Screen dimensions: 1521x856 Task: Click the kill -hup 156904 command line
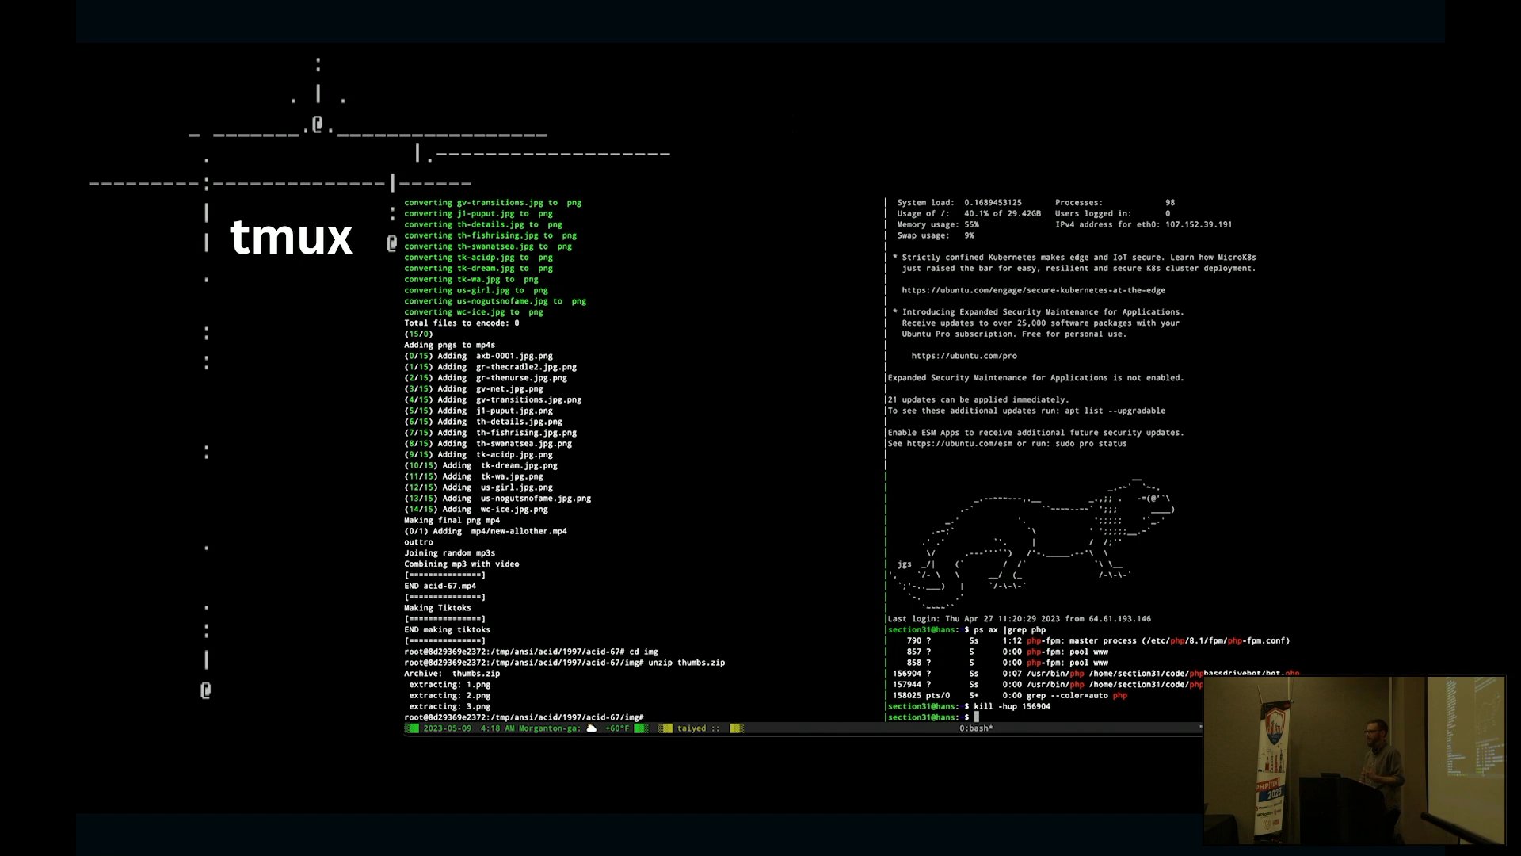(1012, 706)
